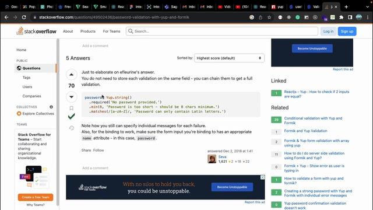373x210 pixels.
Task: Open linked question about checking 2 inputs equal
Action: coord(316,94)
